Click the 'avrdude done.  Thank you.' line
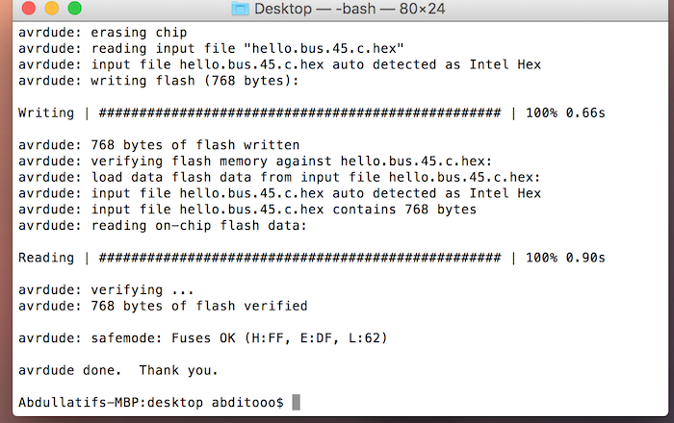The image size is (674, 423). pos(117,370)
